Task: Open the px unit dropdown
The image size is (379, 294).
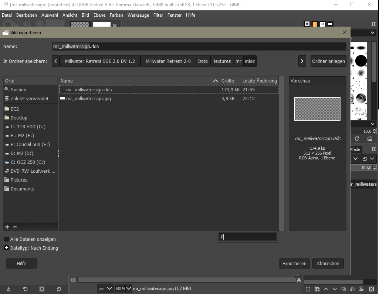Action: coord(105,288)
